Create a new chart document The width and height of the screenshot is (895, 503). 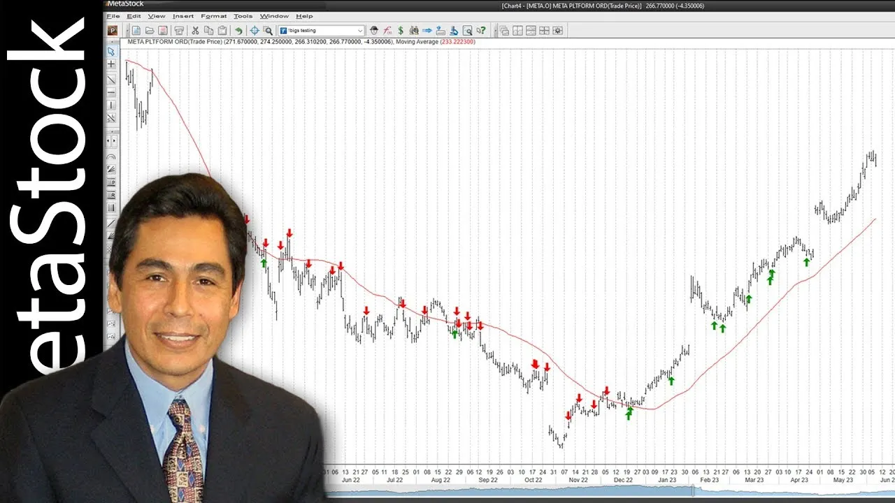(136, 31)
